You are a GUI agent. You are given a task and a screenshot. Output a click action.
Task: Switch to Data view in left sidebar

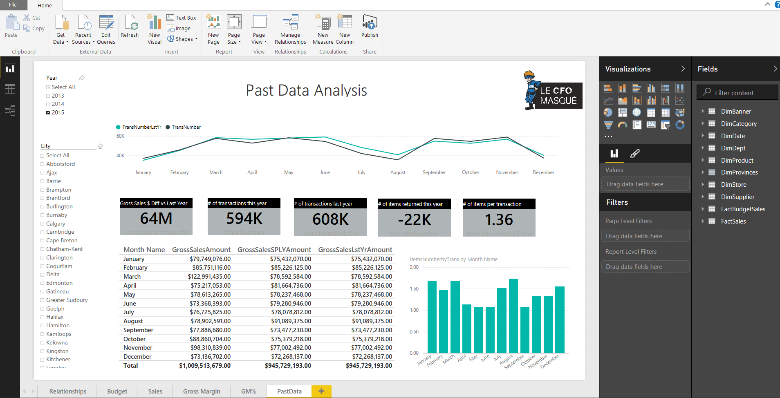tap(10, 89)
